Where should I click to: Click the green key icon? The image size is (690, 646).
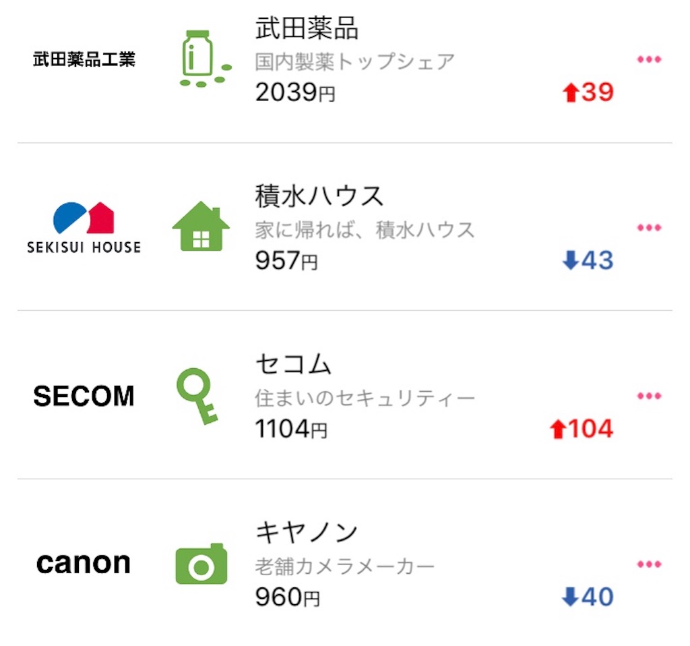[197, 395]
